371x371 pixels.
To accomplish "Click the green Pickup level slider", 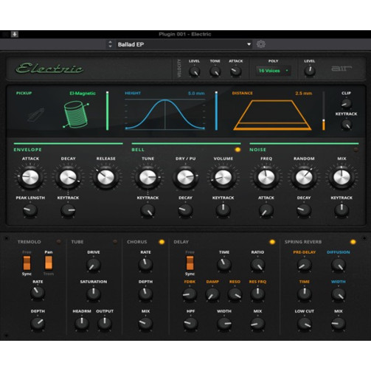I will [108, 111].
